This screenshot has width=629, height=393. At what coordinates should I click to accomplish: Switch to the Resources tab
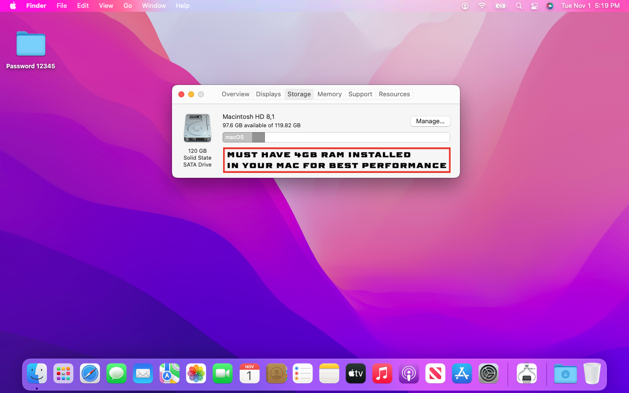tap(394, 94)
